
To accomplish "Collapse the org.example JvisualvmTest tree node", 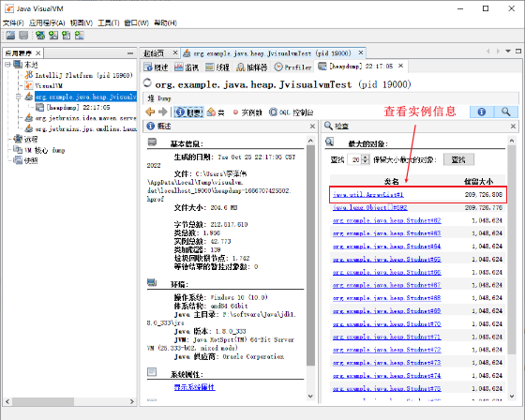I will point(19,97).
